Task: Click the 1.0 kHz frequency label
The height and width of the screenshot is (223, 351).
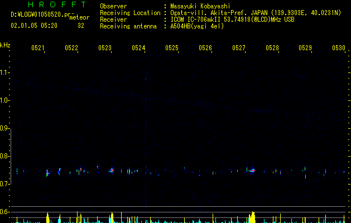Action: click(4, 100)
